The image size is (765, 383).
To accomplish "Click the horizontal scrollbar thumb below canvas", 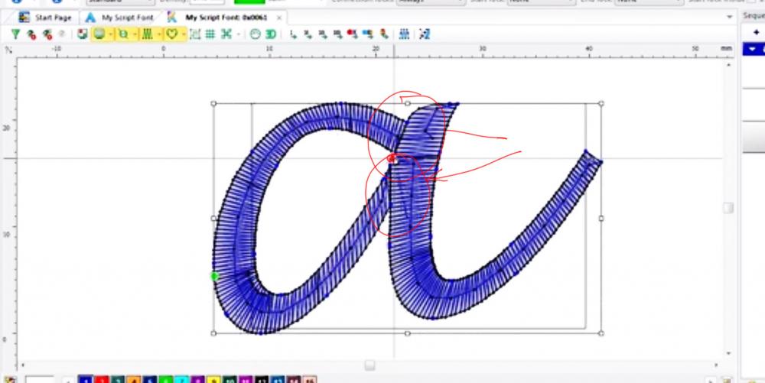I will (369, 365).
